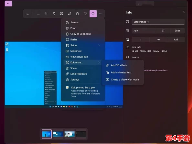The image size is (192, 144).
Task: Change the minute value 40
Action: (x=158, y=39)
